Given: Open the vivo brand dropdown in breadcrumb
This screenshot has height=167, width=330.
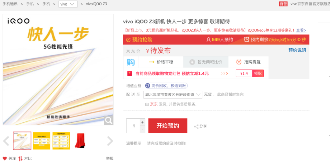Looking at the screenshot, I should [68, 4].
